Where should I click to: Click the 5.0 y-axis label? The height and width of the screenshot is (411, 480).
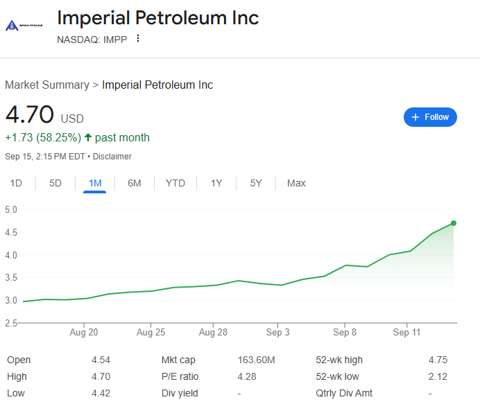(x=11, y=210)
